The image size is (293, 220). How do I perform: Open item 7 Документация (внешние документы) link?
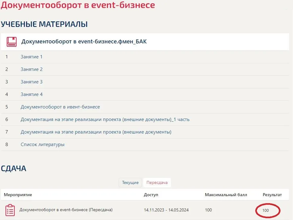click(96, 132)
